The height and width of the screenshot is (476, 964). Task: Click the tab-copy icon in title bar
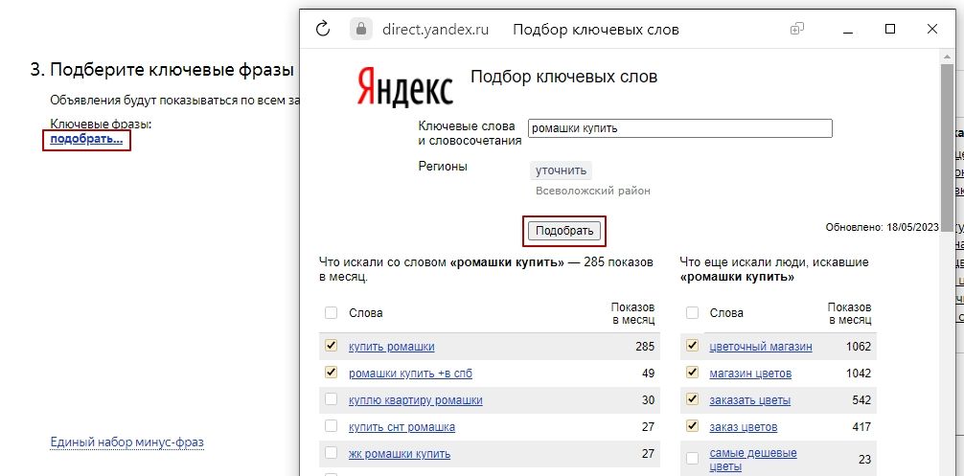(796, 29)
